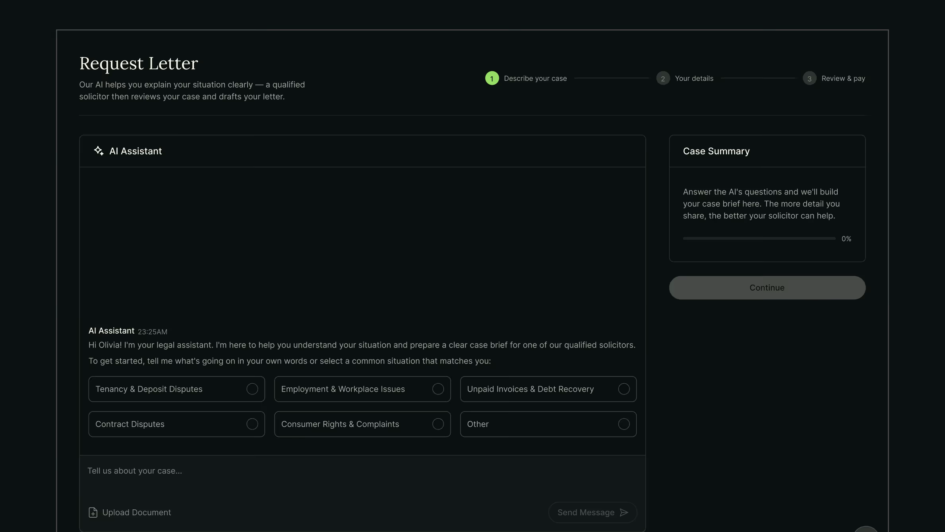The image size is (945, 532).
Task: Choose Consumer Rights & Complaints radio option
Action: click(438, 424)
